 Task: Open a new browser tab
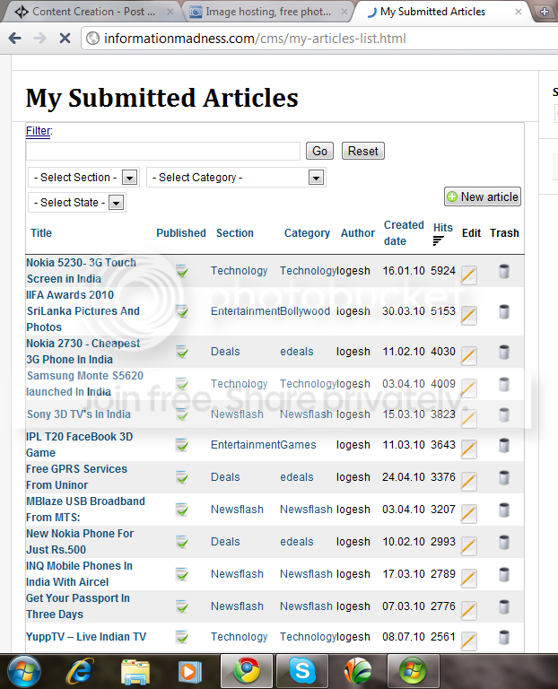545,12
